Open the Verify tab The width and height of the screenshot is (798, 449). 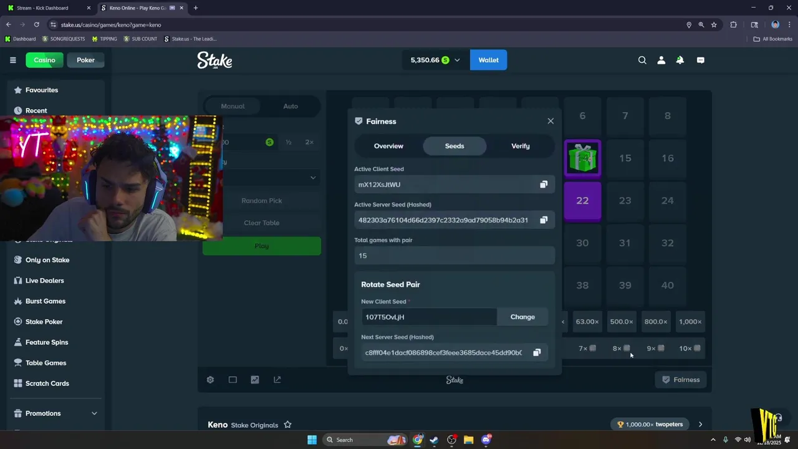coord(521,146)
